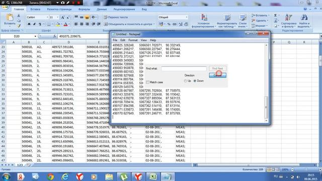Open Сортировка и фильтр dropdown

coord(288,21)
